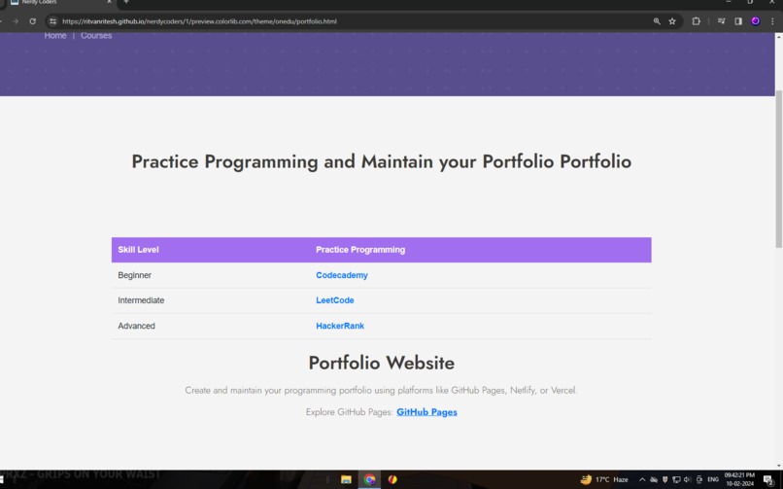
Task: Click the Practice Programming and Maintain heading
Action: click(382, 161)
